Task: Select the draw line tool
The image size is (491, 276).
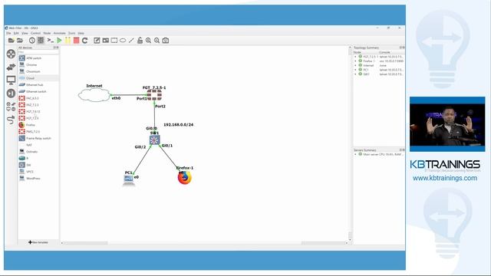Action: [131, 41]
